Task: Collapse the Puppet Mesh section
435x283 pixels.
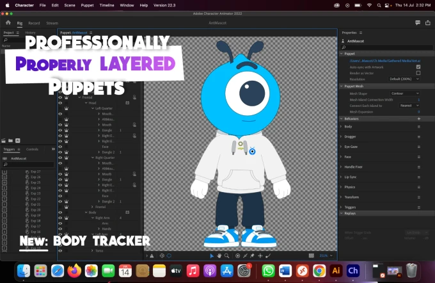Action: click(x=342, y=86)
